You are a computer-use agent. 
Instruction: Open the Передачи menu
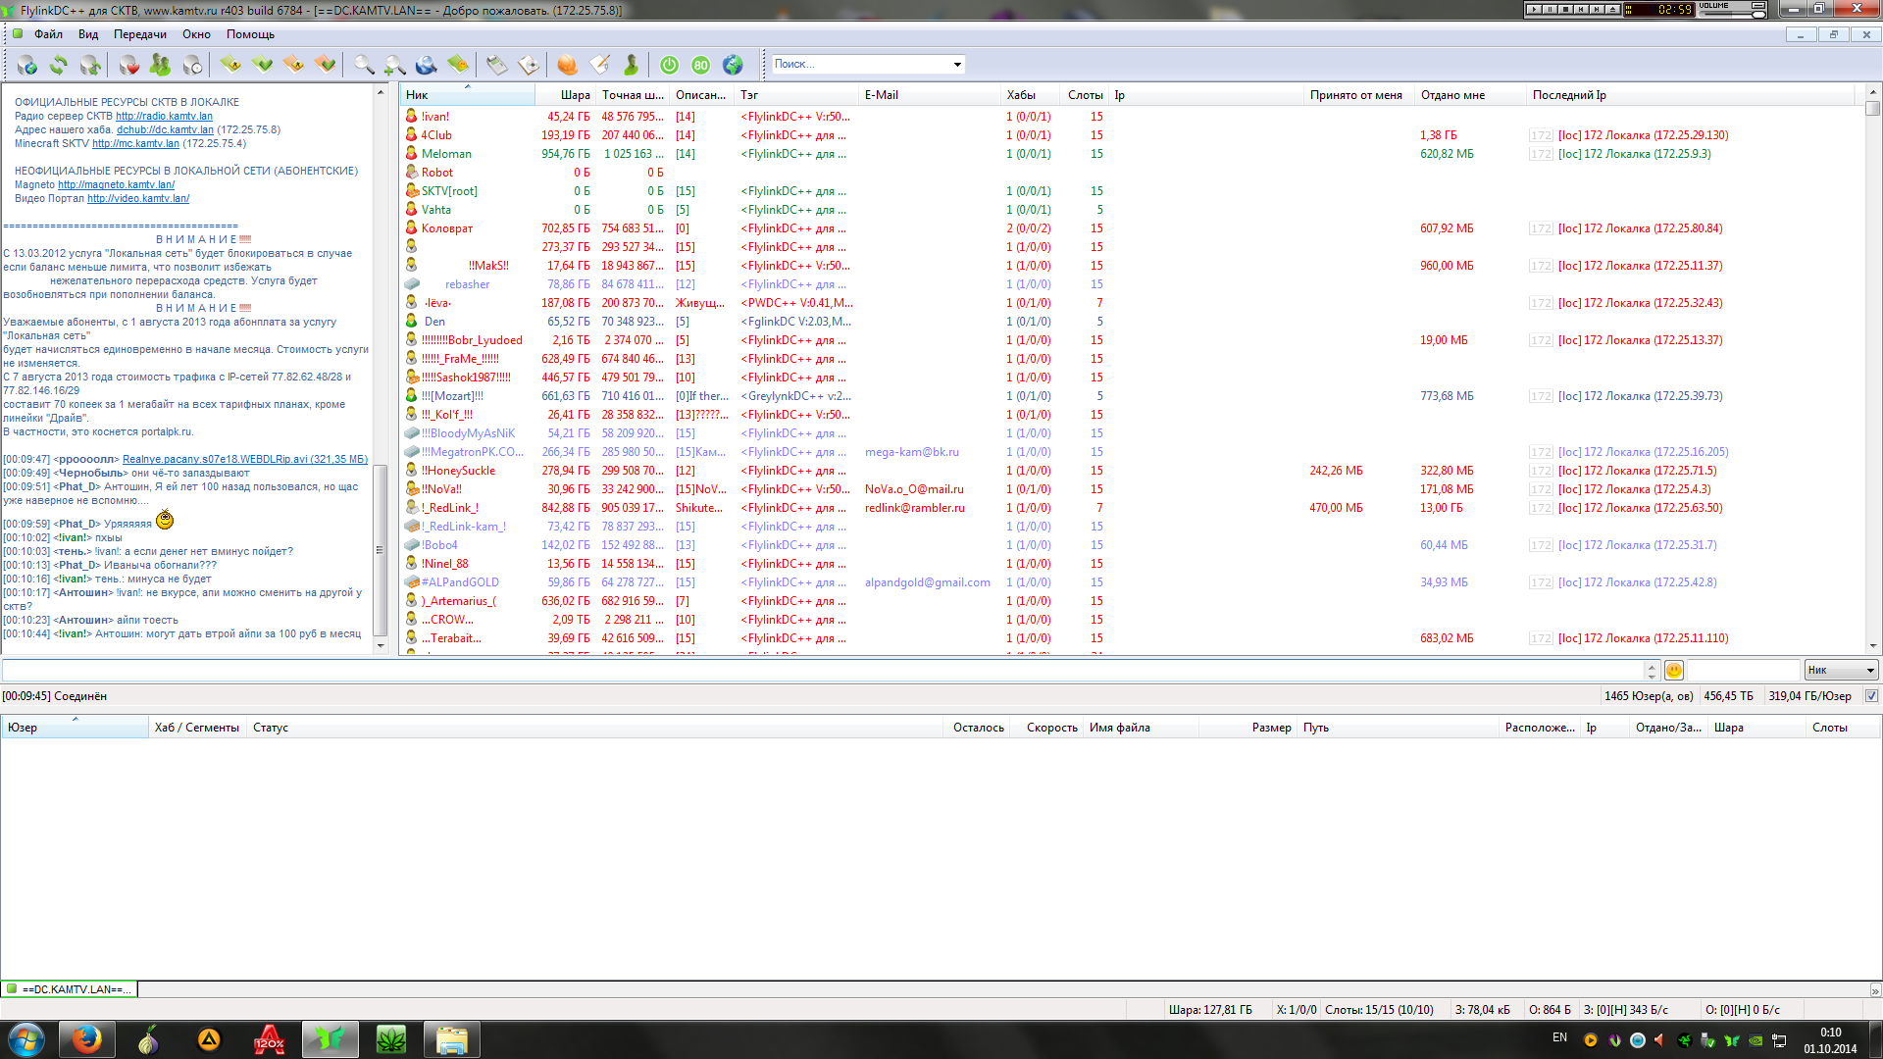coord(139,34)
